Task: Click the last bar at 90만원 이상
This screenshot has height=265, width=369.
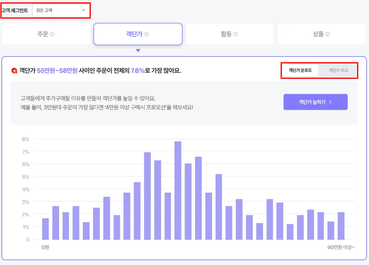Action: [x=341, y=226]
